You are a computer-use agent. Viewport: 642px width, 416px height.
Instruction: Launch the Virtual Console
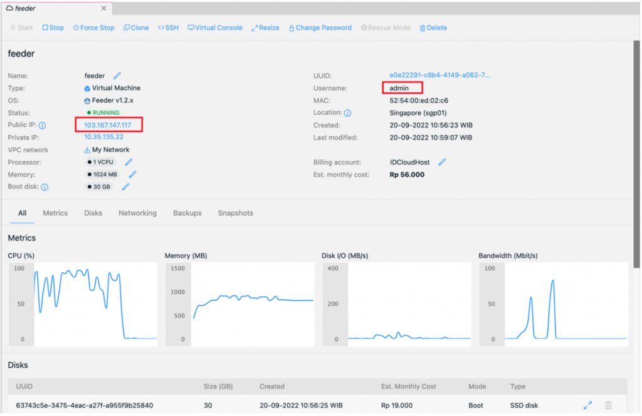[214, 28]
